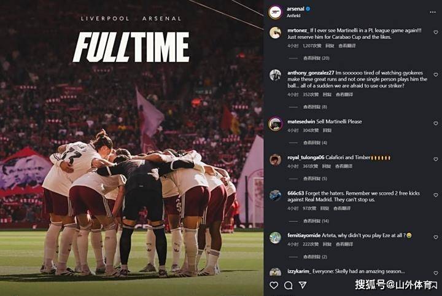Expand the 20 replies under mrtonez_'s comment
Image resolution: width=442 pixels, height=296 pixels.
point(316,58)
